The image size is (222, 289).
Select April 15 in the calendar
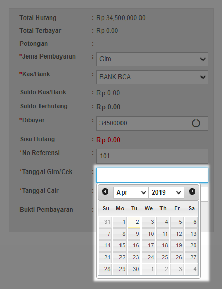pyautogui.click(x=119, y=246)
